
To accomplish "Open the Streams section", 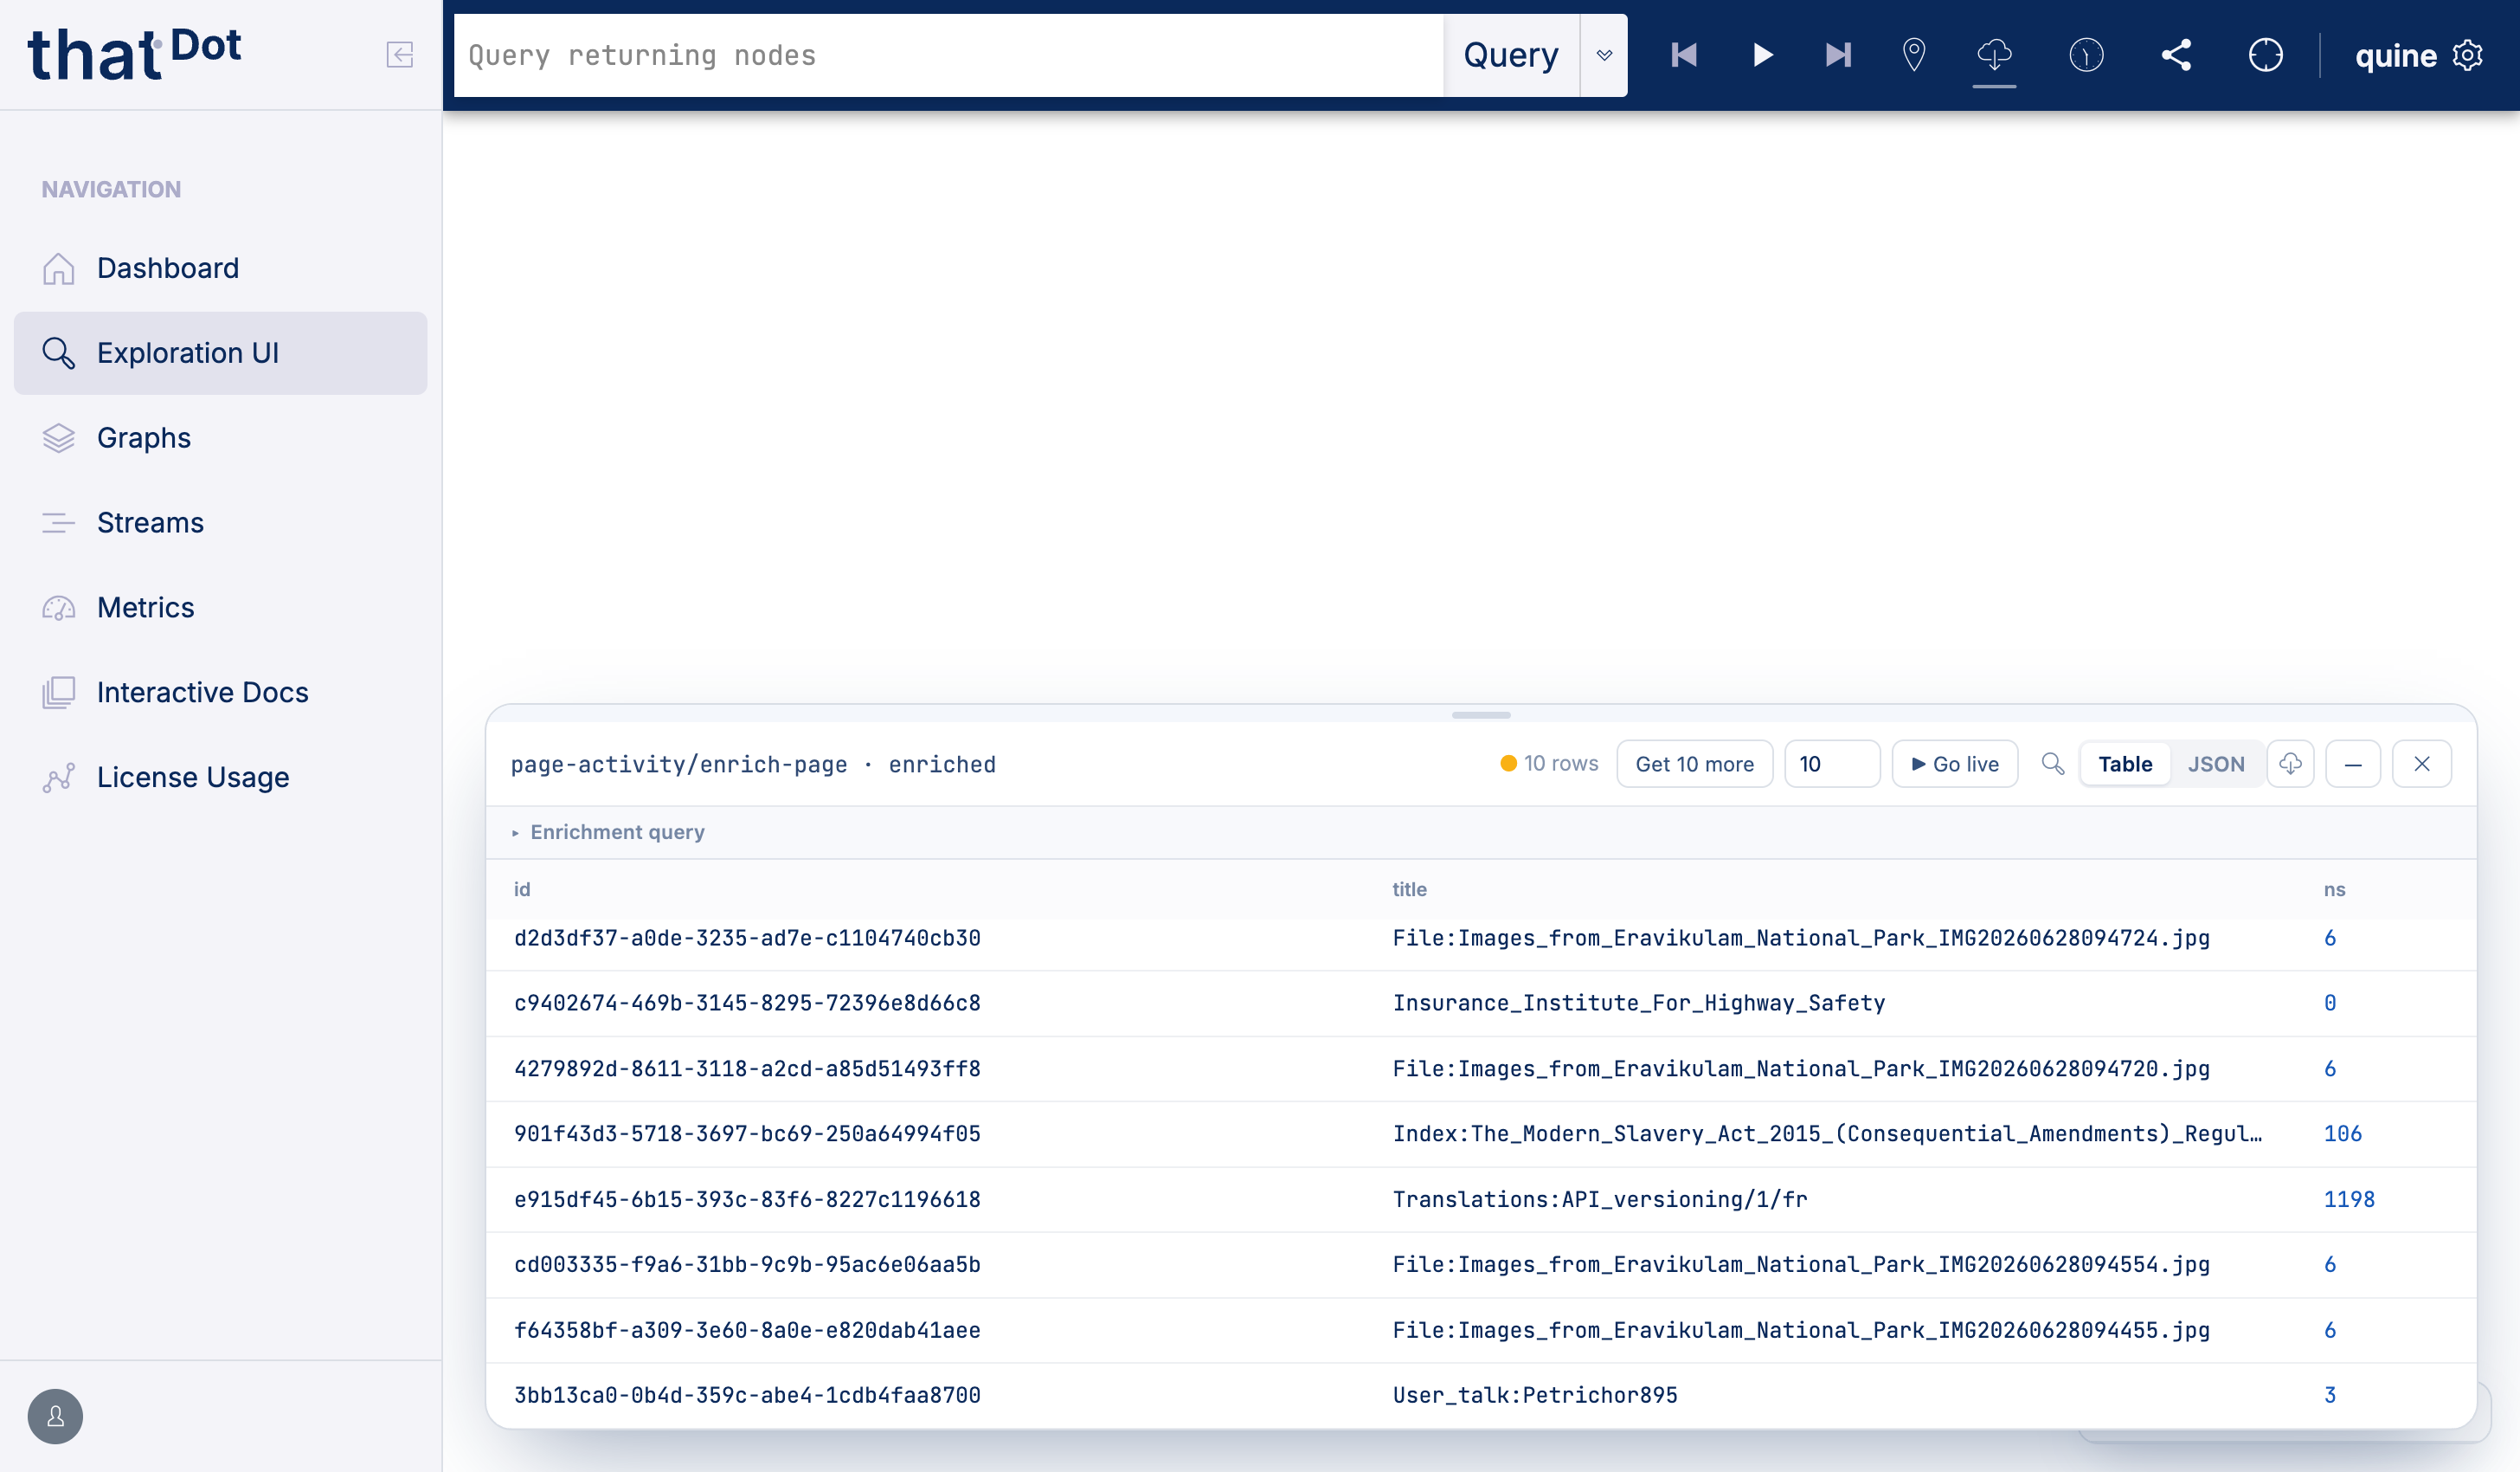I will 220,522.
